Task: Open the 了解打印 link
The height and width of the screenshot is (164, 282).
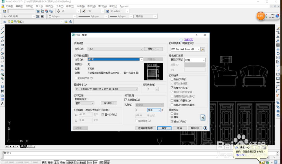Action: click(188, 40)
